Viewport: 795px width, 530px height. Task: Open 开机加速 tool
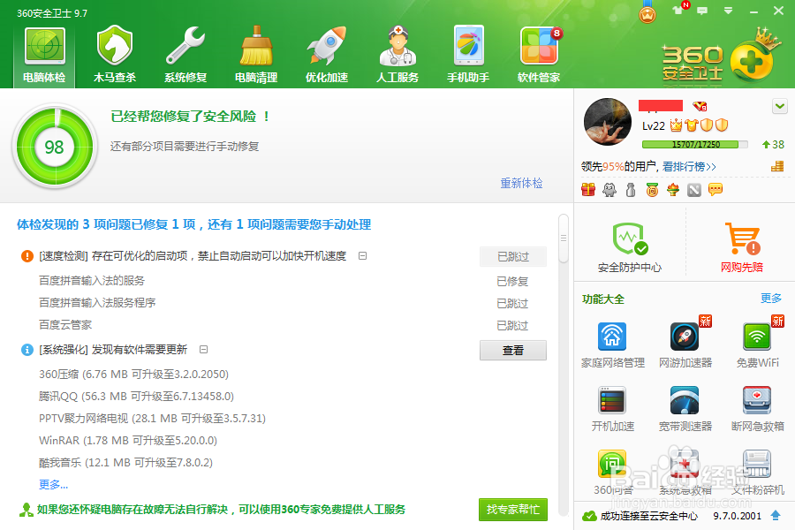[x=612, y=409]
